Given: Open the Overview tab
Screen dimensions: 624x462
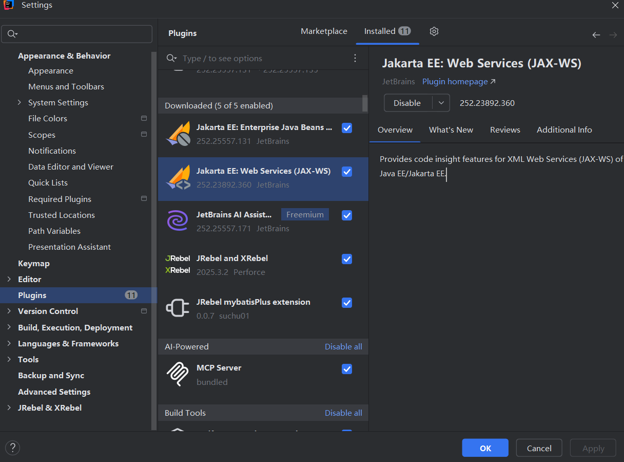Looking at the screenshot, I should (x=395, y=130).
